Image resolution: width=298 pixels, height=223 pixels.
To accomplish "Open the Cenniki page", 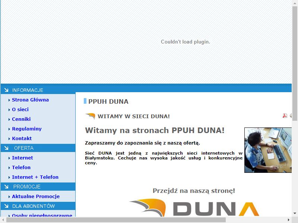I will pyautogui.click(x=21, y=119).
